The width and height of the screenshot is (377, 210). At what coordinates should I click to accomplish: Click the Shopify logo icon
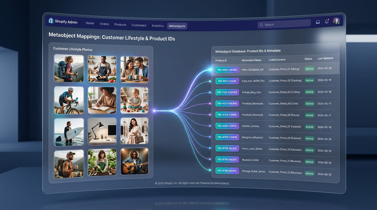[51, 20]
